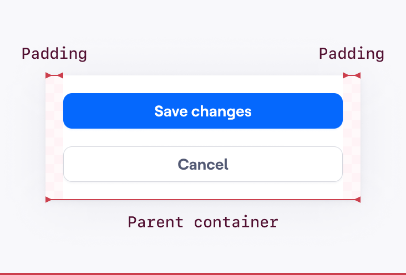Click the word Parent in the caption

coord(156,222)
